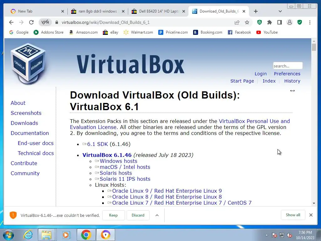321x241 pixels.
Task: Open the Preferences link
Action: [287, 74]
